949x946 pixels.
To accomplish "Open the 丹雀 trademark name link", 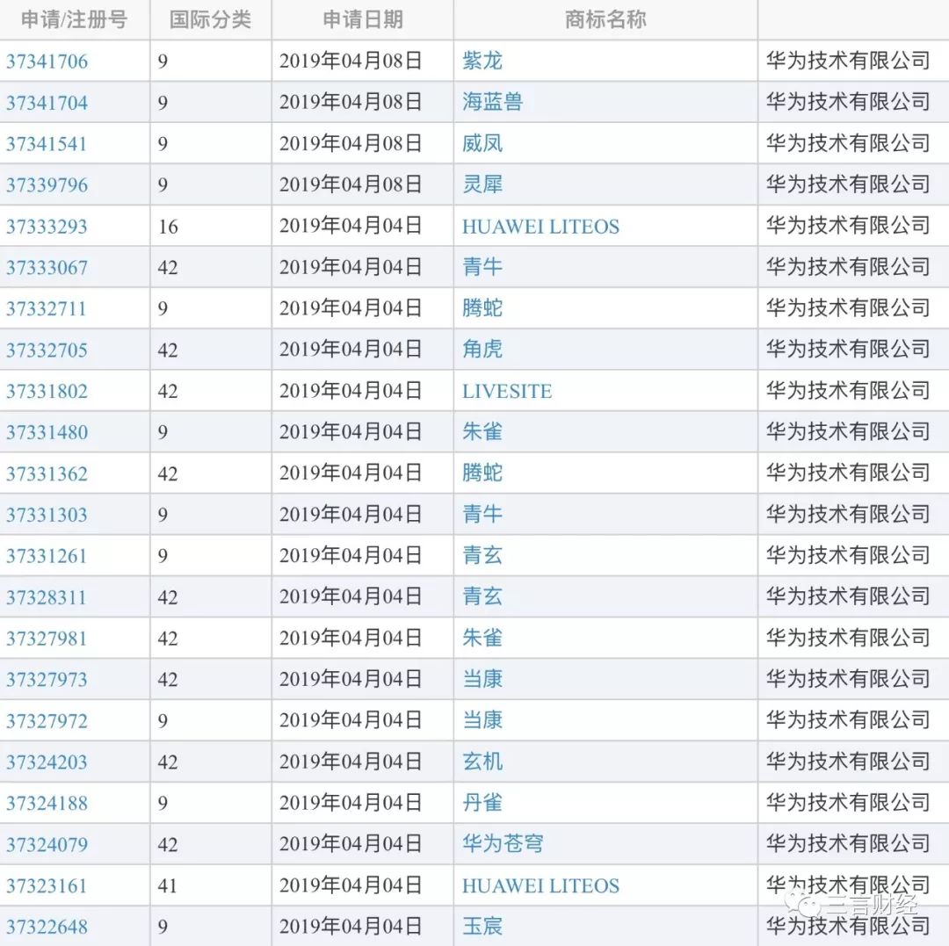I will click(x=482, y=802).
